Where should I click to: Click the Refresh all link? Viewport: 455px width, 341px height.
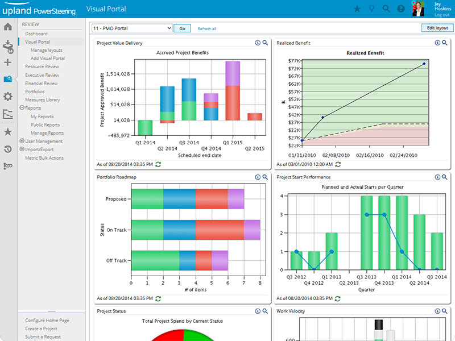coord(206,28)
